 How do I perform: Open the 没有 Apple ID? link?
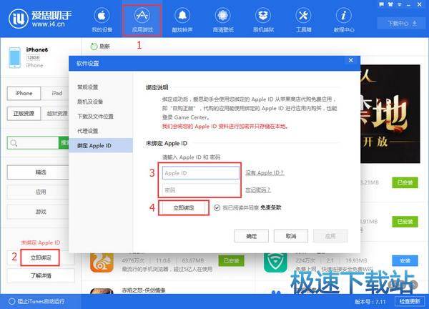pos(265,172)
